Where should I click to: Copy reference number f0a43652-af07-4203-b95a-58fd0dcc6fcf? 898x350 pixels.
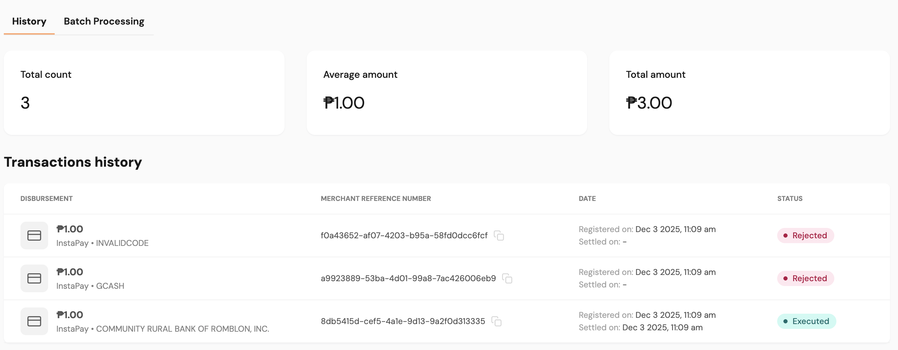tap(499, 236)
